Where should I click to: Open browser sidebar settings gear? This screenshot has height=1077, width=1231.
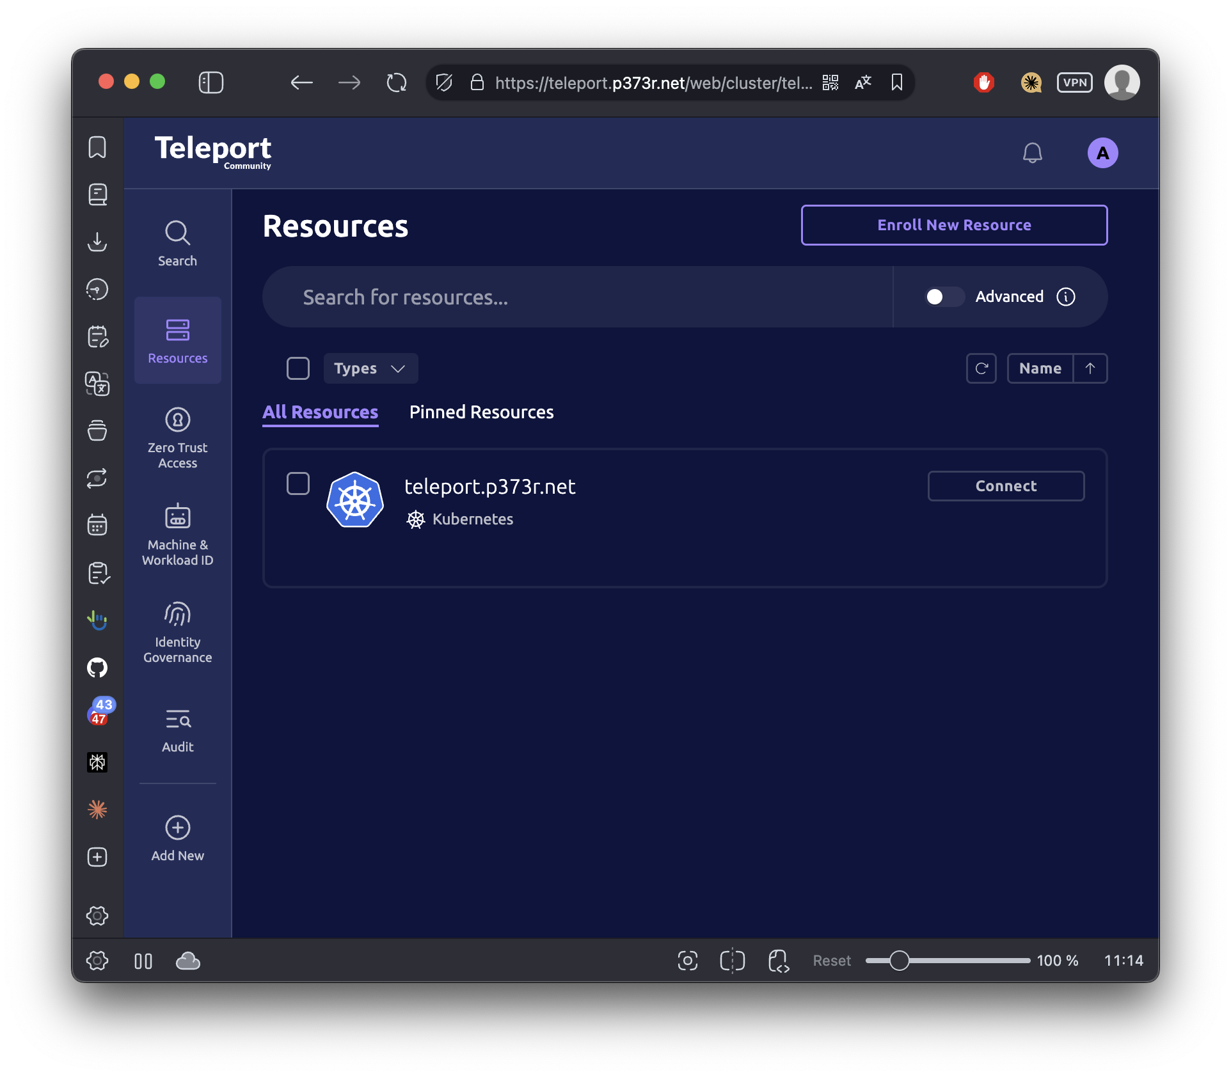pyautogui.click(x=97, y=916)
